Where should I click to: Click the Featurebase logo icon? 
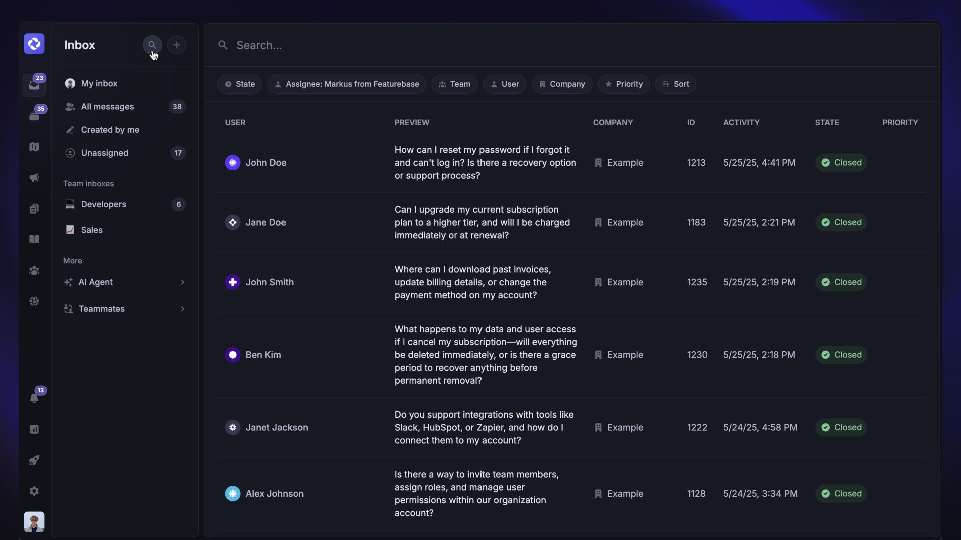tap(34, 44)
